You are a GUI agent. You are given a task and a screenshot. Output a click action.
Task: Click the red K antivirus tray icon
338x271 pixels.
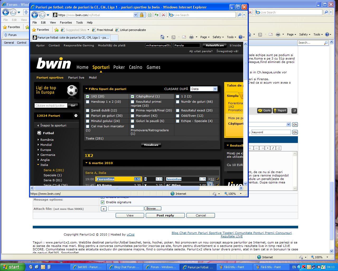[304, 267]
